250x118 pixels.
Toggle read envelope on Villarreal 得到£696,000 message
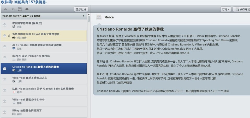pyautogui.click(x=5, y=101)
